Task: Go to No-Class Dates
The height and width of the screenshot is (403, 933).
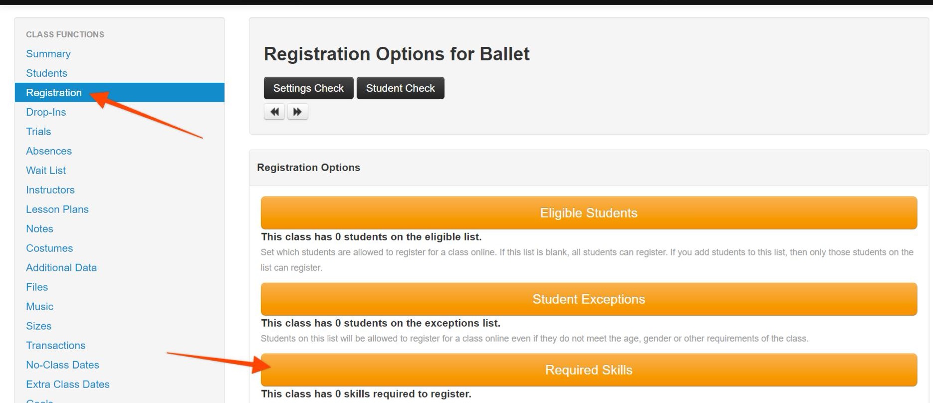Action: click(x=62, y=365)
